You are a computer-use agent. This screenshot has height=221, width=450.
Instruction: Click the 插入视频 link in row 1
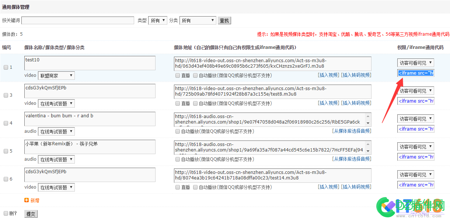coord(328,75)
